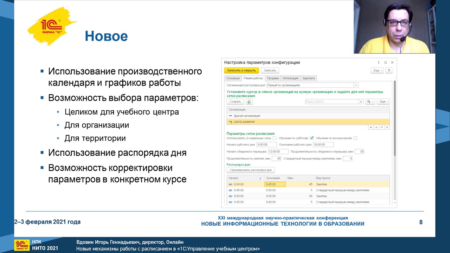Click the Вид пункта column header
Image resolution: width=450 pixels, height=253 pixels.
point(352,178)
